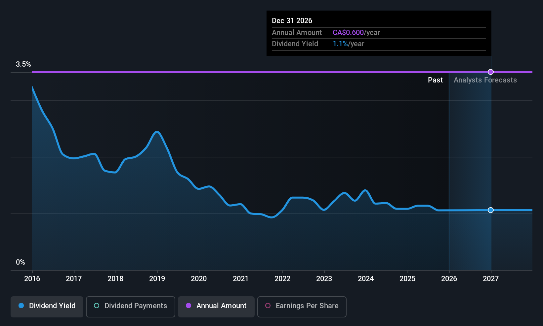Click the teal Dividend Payments legend circle
Viewport: 543px width, 326px height.
(97, 306)
